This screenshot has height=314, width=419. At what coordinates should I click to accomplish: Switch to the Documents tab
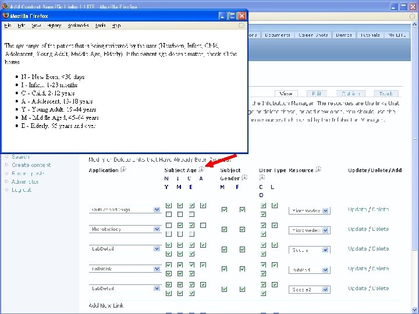click(x=278, y=35)
